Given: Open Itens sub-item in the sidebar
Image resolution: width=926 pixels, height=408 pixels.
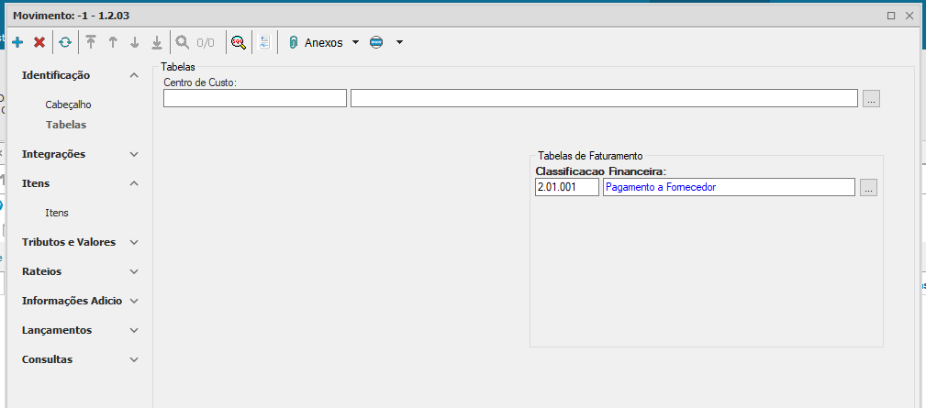Looking at the screenshot, I should coord(57,213).
